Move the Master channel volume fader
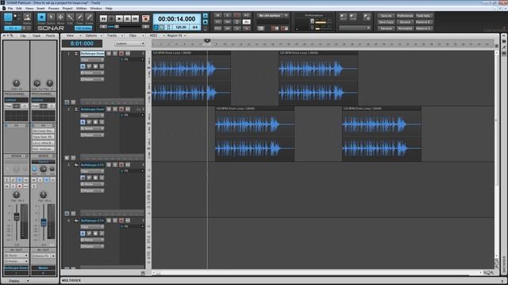 (x=44, y=222)
